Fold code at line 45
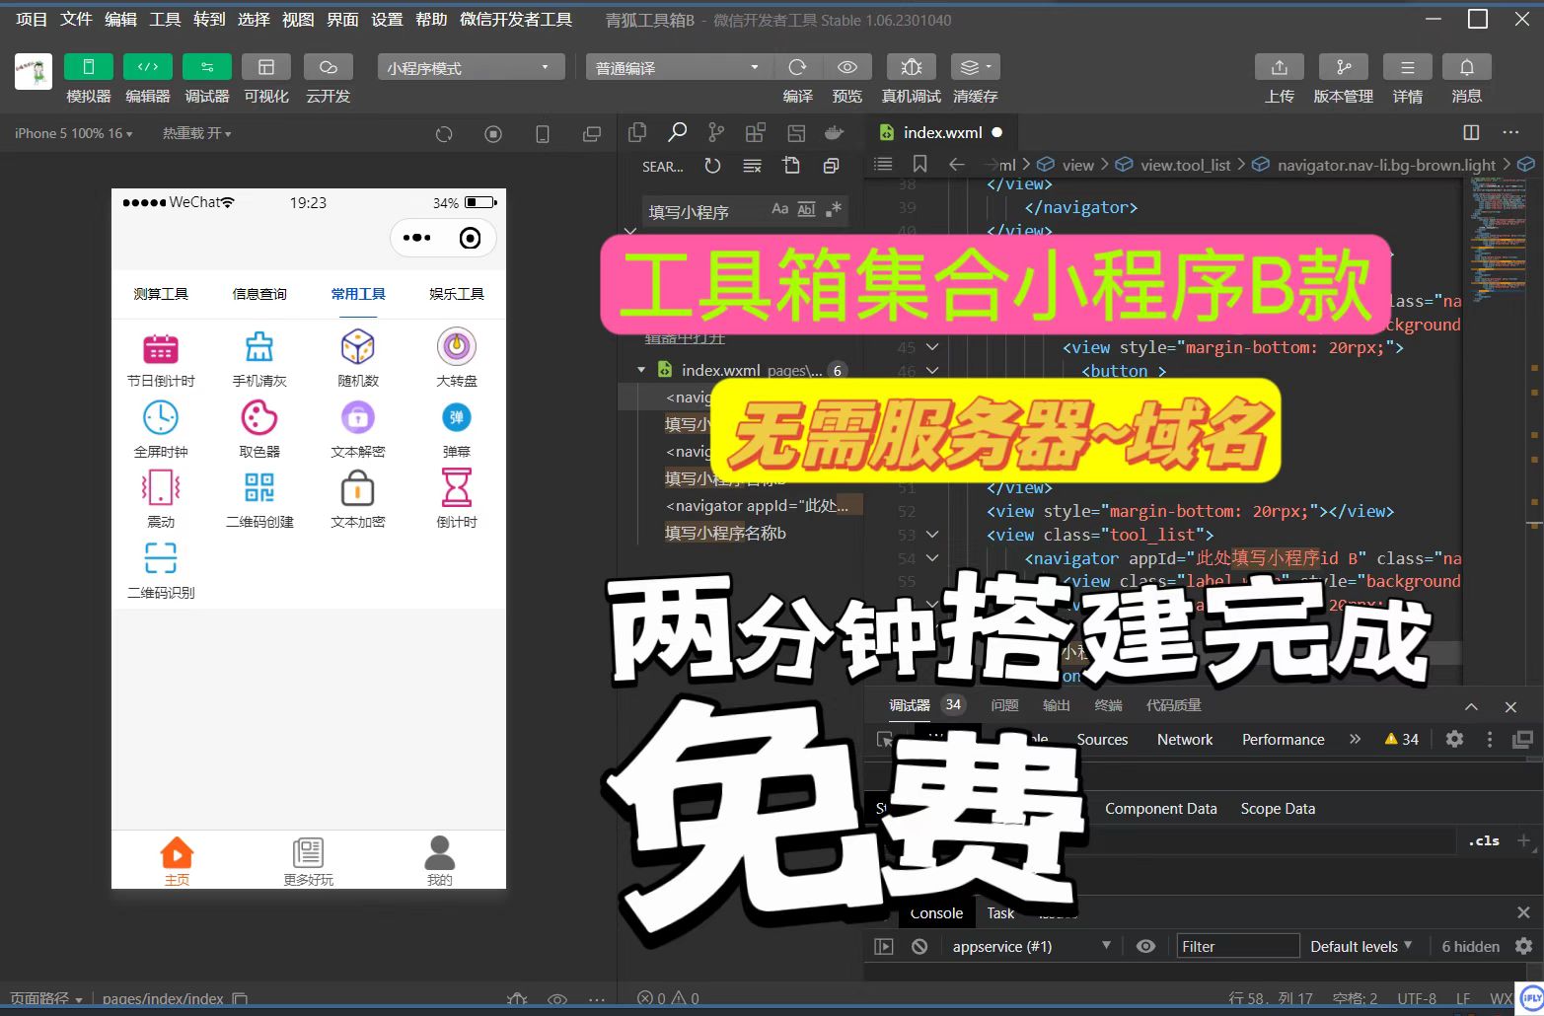The width and height of the screenshot is (1544, 1016). coord(932,347)
